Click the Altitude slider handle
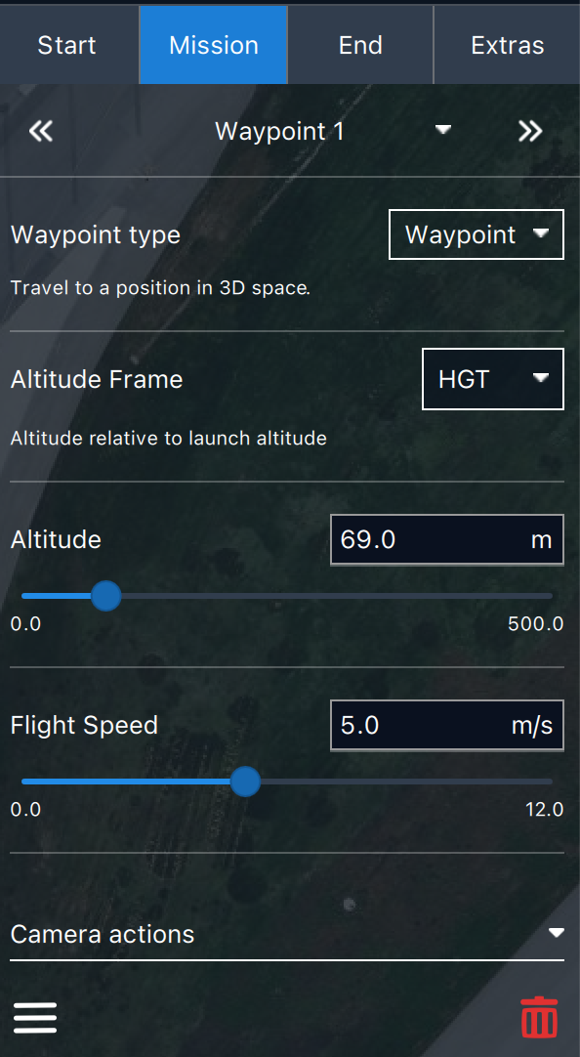Screen dimensions: 580x1057 [x=105, y=596]
